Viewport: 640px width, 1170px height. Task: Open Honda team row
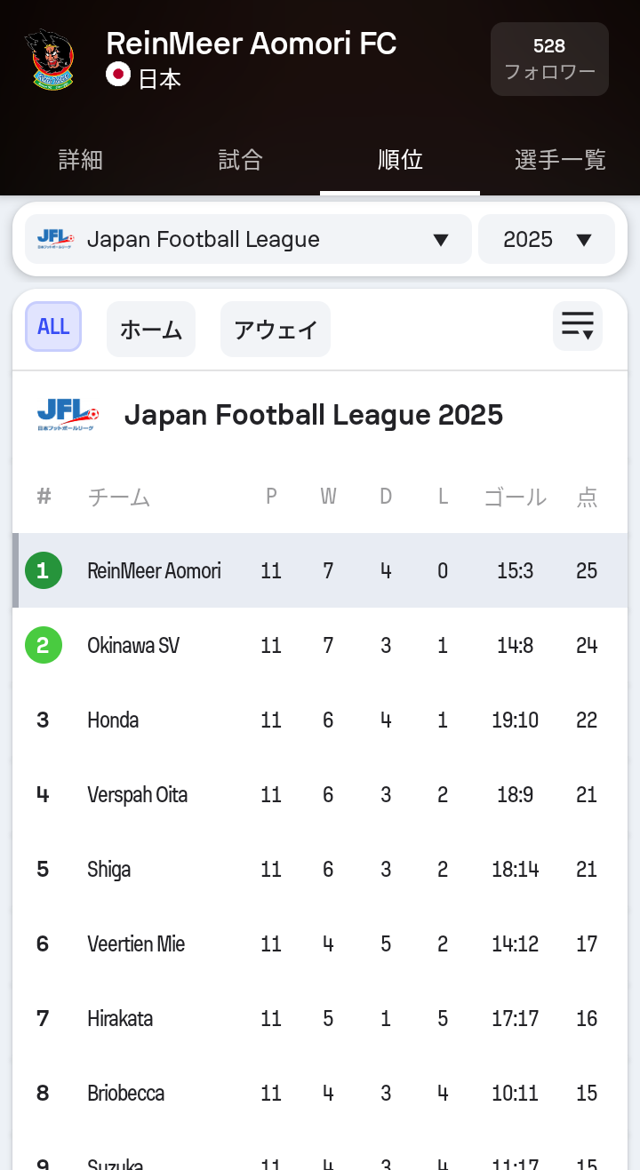[320, 720]
